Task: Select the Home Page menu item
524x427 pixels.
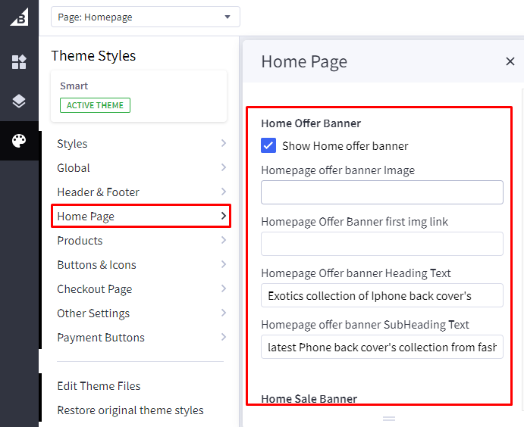Action: pos(141,217)
